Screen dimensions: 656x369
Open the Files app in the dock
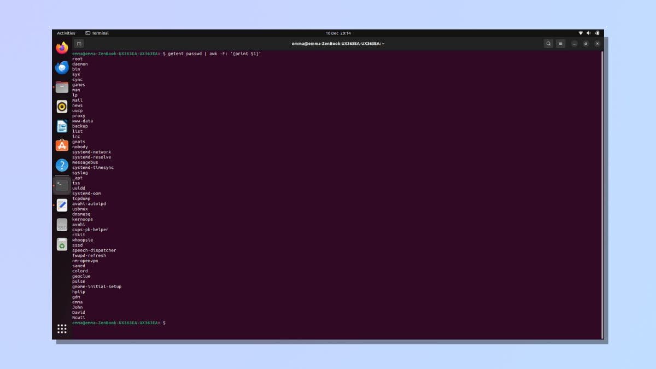(x=61, y=86)
